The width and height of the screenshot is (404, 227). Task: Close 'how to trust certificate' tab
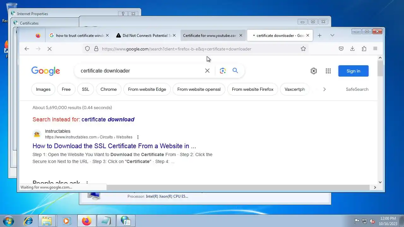107,35
